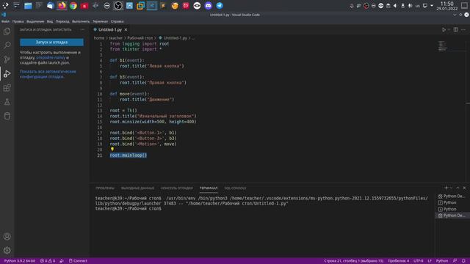
Task: Switch to the ВЫХОДНЫЕ ДАННЫЕ panel tab
Action: click(137, 188)
